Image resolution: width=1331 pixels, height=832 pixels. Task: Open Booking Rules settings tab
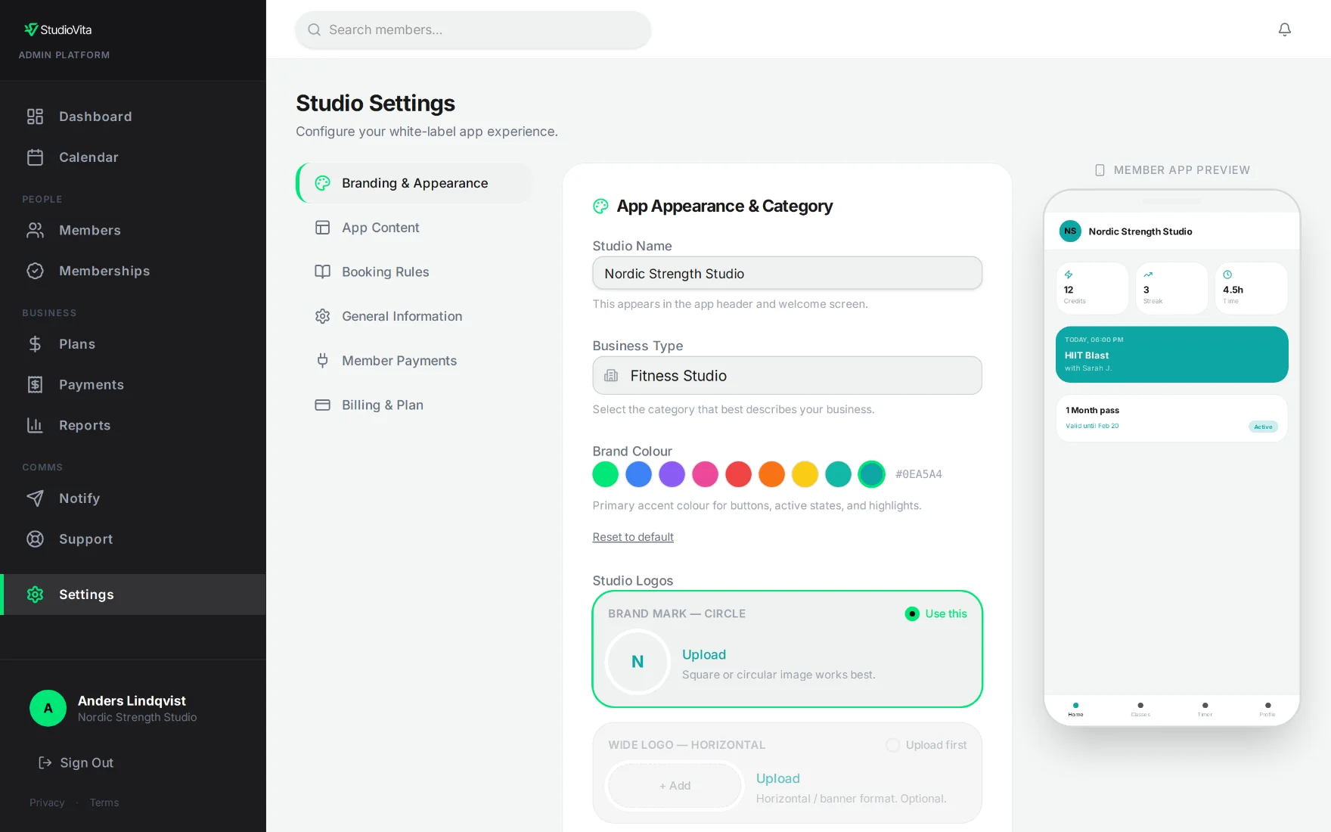click(414, 272)
